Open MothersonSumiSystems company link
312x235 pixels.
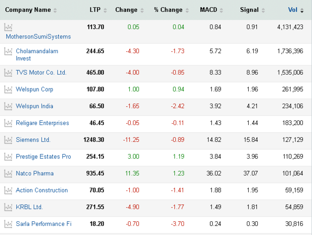pos(39,37)
